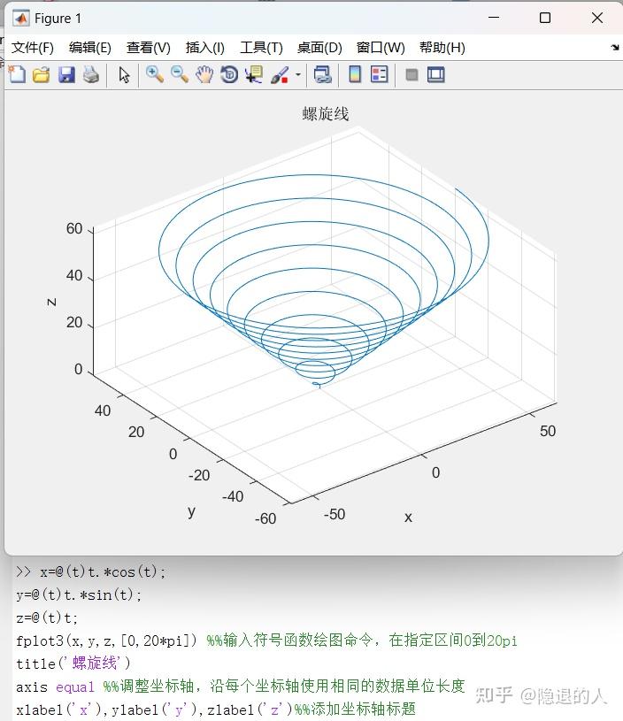
Task: Select the Edit Plot arrow tool
Action: (124, 74)
